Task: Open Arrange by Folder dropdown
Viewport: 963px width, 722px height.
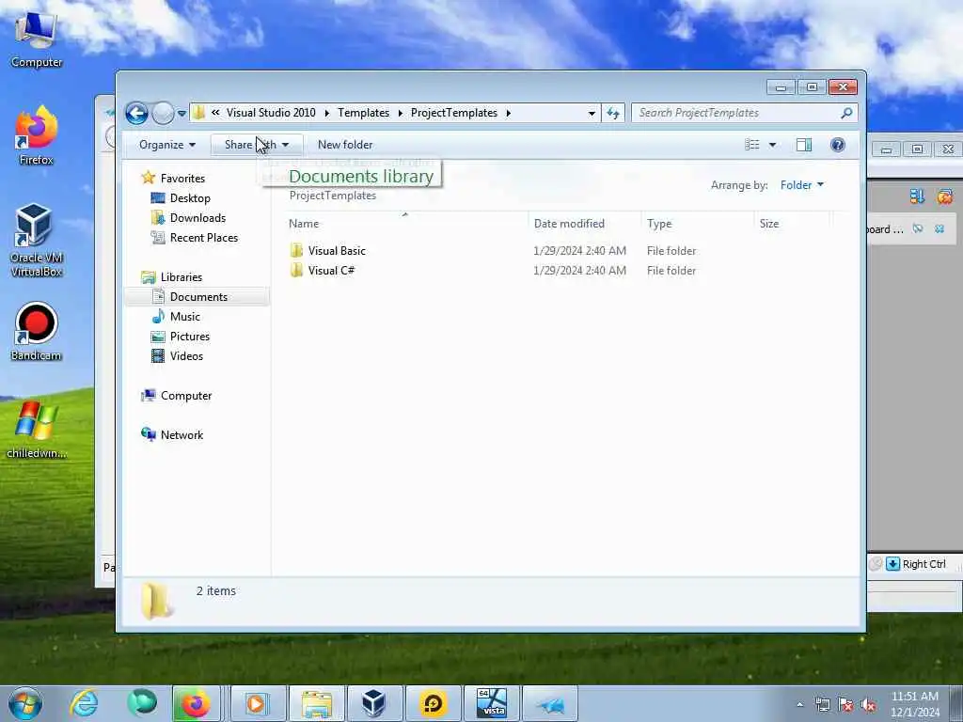Action: pyautogui.click(x=802, y=185)
